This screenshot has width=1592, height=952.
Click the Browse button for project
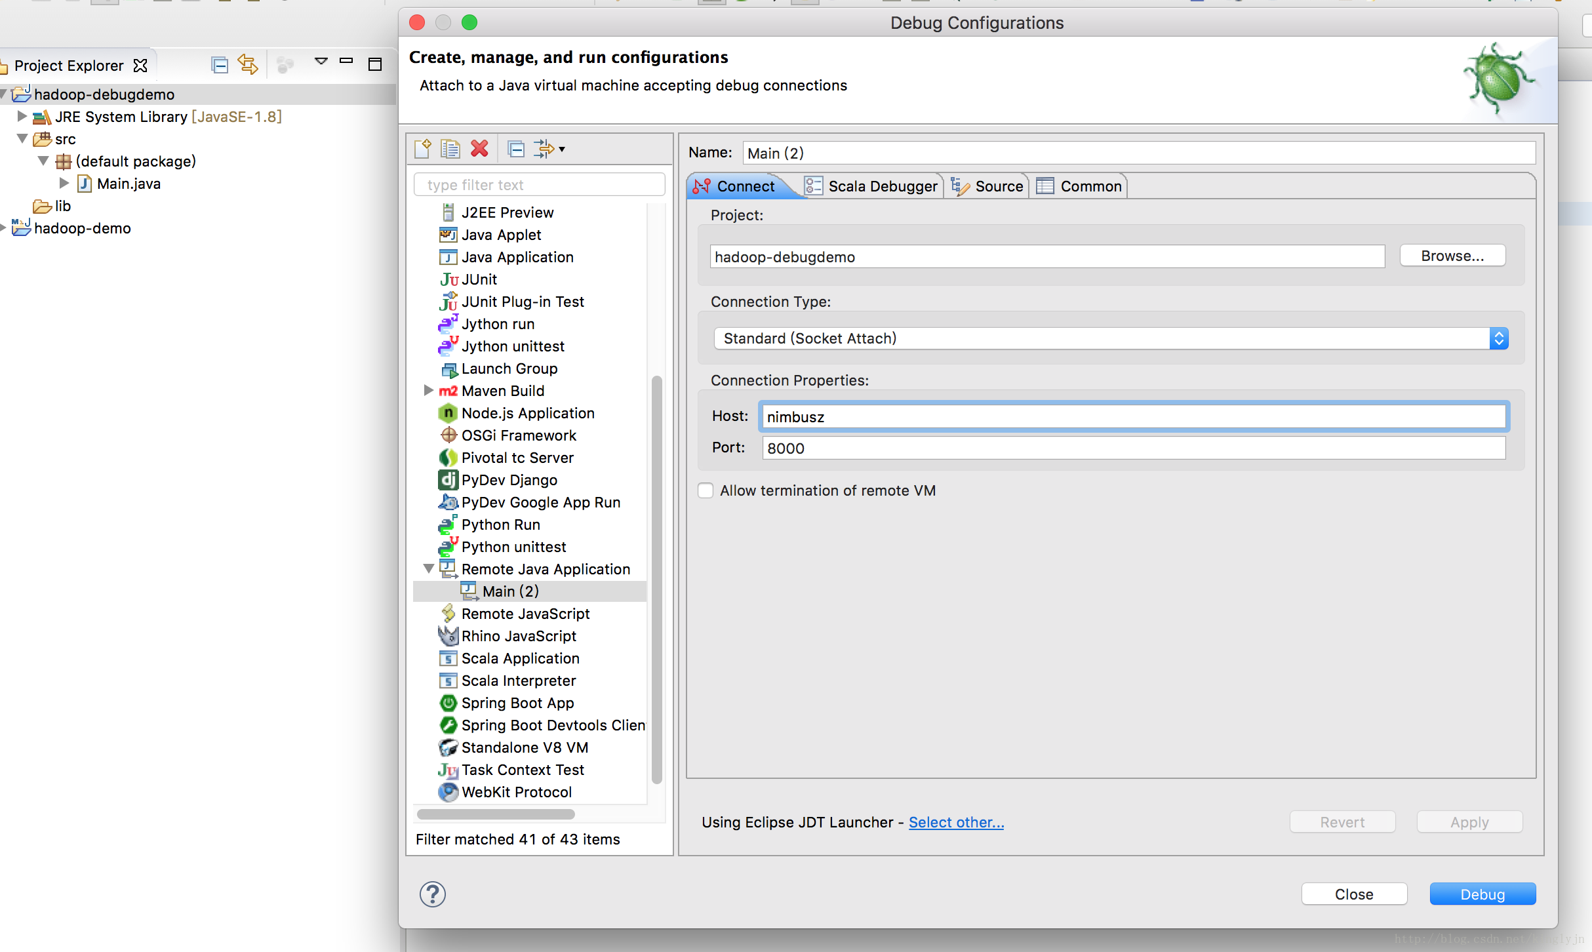[1454, 255]
